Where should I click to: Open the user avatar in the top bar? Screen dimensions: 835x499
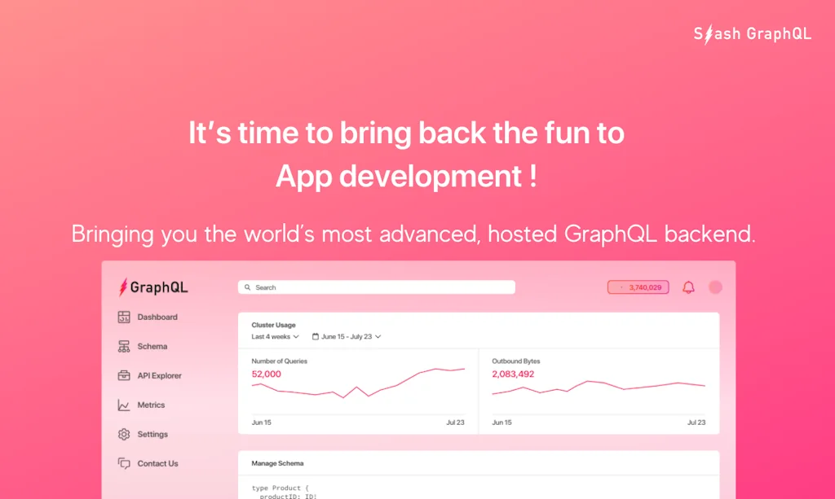[715, 287]
